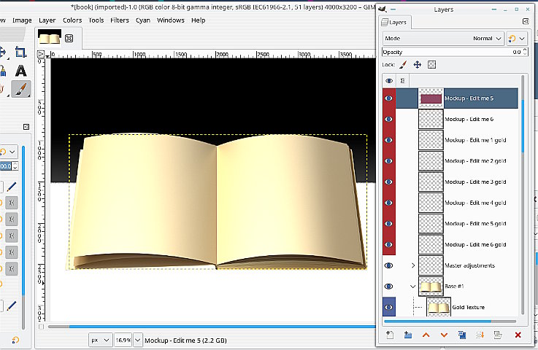Open the layer Mode dropdown
Image resolution: width=538 pixels, height=350 pixels.
(x=444, y=38)
